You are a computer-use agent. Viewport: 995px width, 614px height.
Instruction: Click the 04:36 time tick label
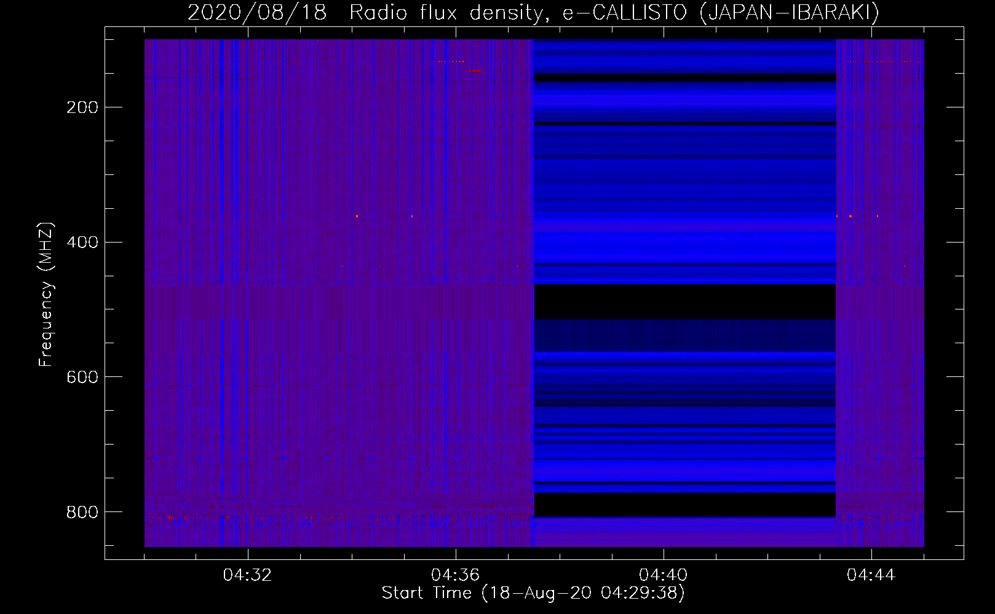coord(455,575)
